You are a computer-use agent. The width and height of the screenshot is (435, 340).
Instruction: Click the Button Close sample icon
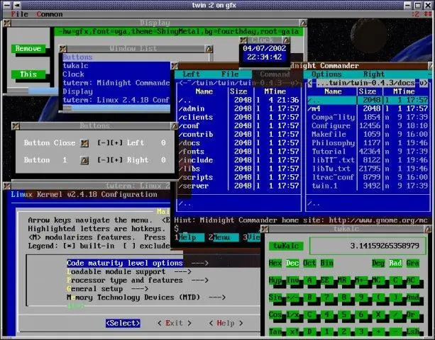(x=84, y=143)
